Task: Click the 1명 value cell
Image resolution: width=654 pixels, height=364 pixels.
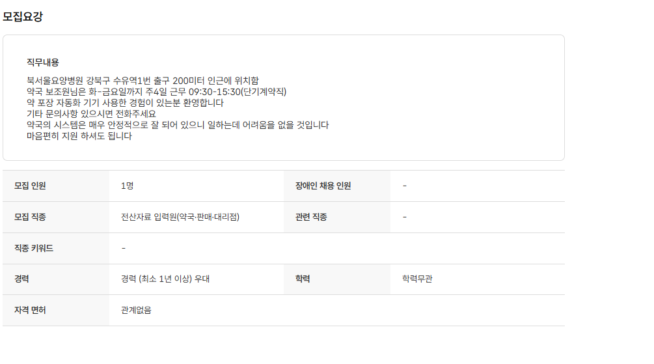Action: (x=127, y=186)
